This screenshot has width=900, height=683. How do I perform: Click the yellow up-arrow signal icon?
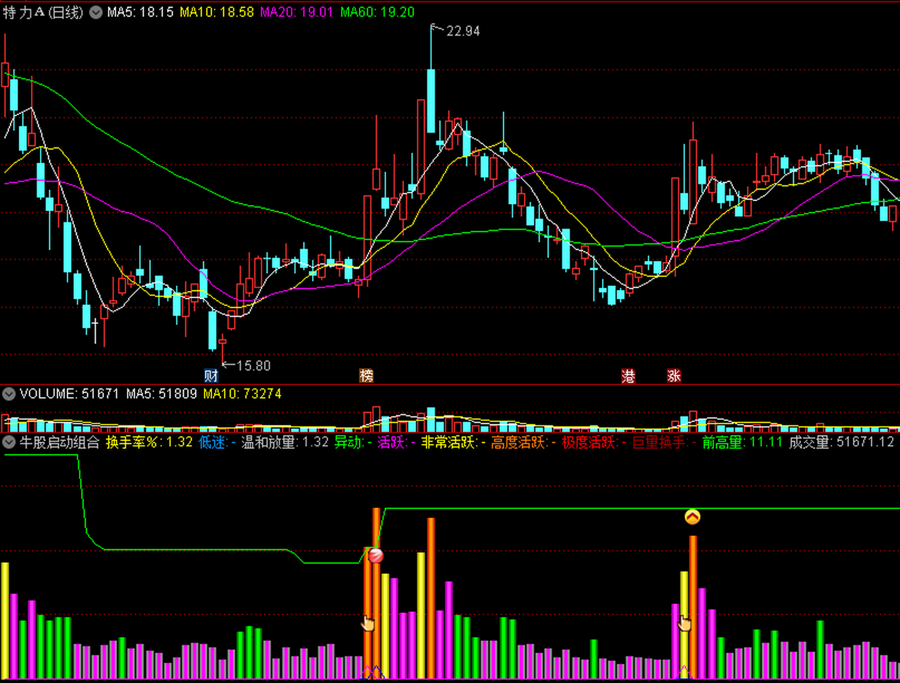[x=692, y=517]
